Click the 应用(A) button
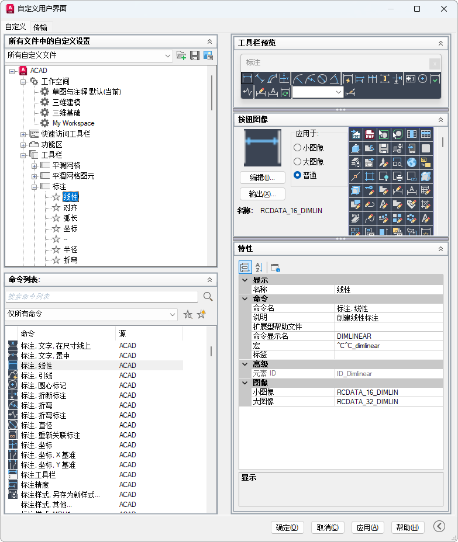This screenshot has width=458, height=542. point(368,527)
